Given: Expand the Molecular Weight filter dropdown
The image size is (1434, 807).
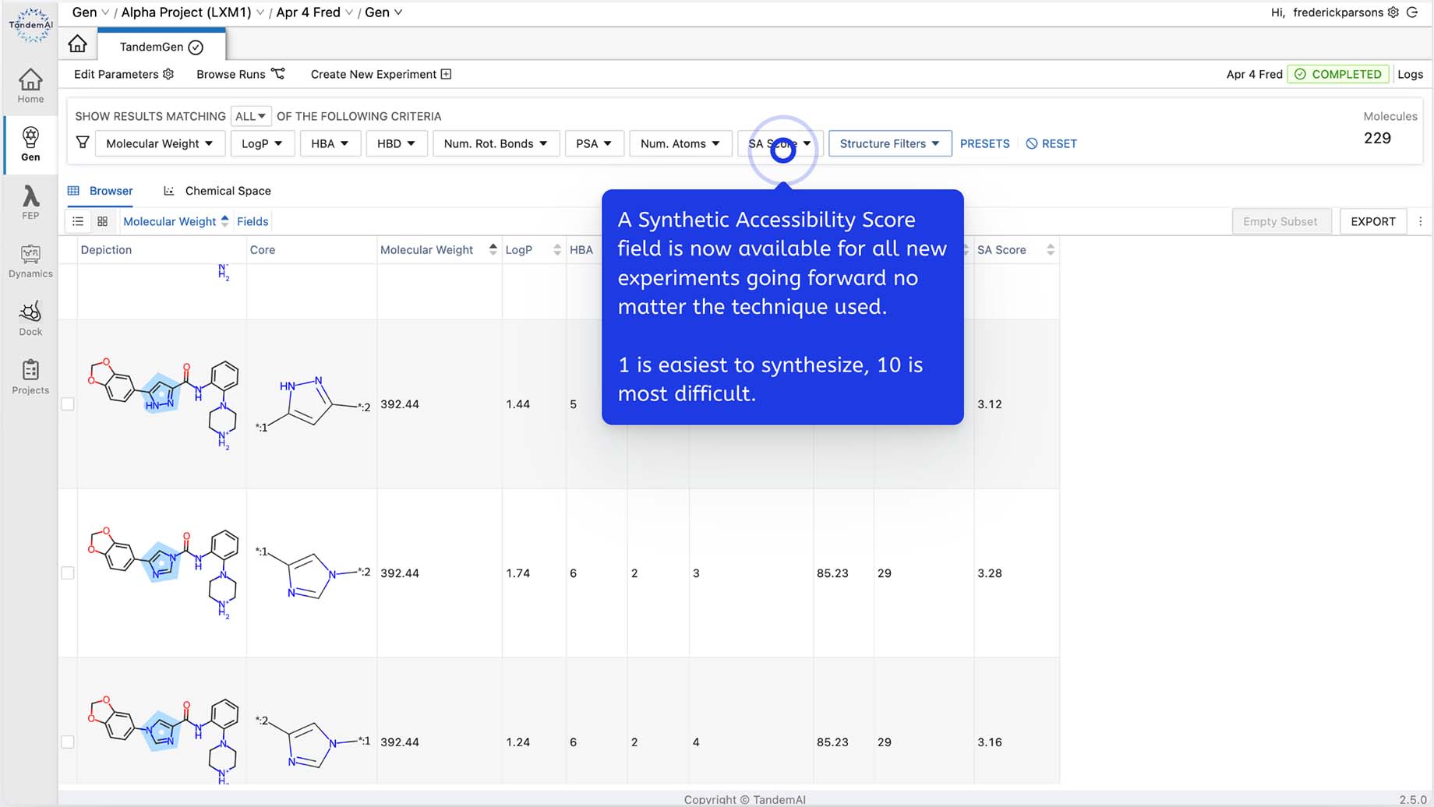Looking at the screenshot, I should click(x=160, y=144).
